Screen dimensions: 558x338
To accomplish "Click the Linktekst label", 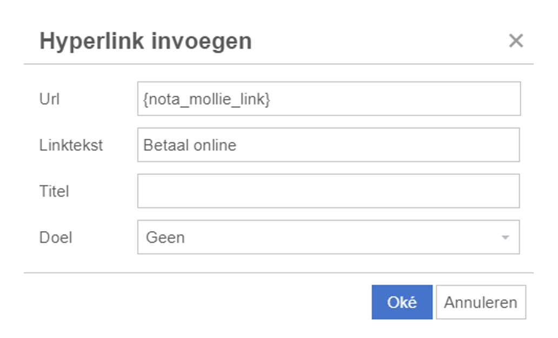I will click(71, 145).
